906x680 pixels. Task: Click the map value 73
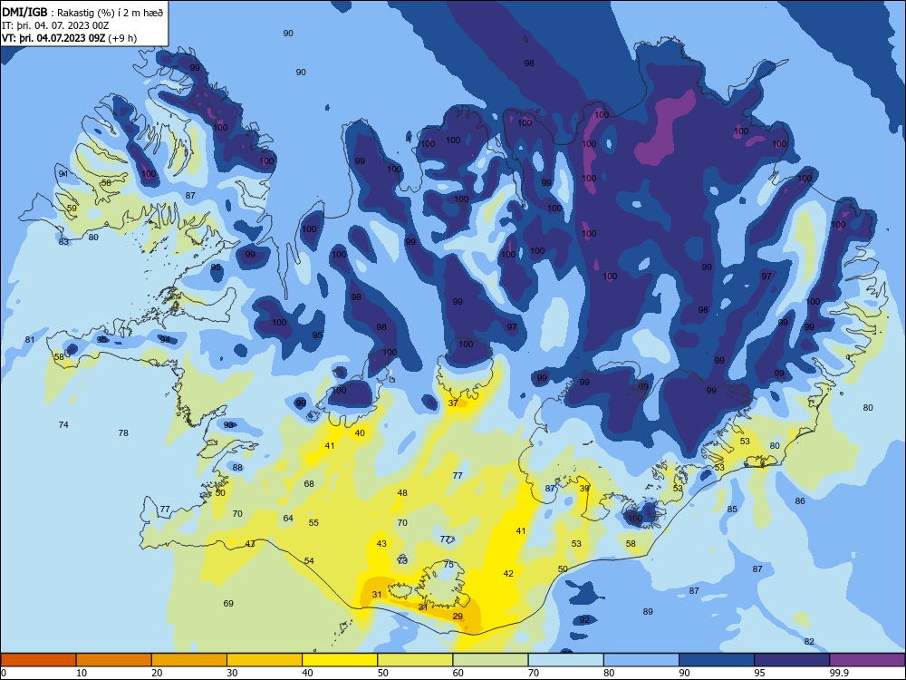point(403,561)
